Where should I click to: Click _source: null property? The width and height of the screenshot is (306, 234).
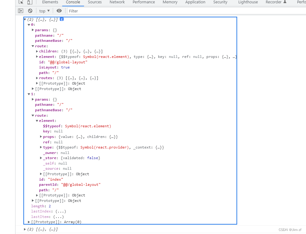pyautogui.click(x=57, y=169)
